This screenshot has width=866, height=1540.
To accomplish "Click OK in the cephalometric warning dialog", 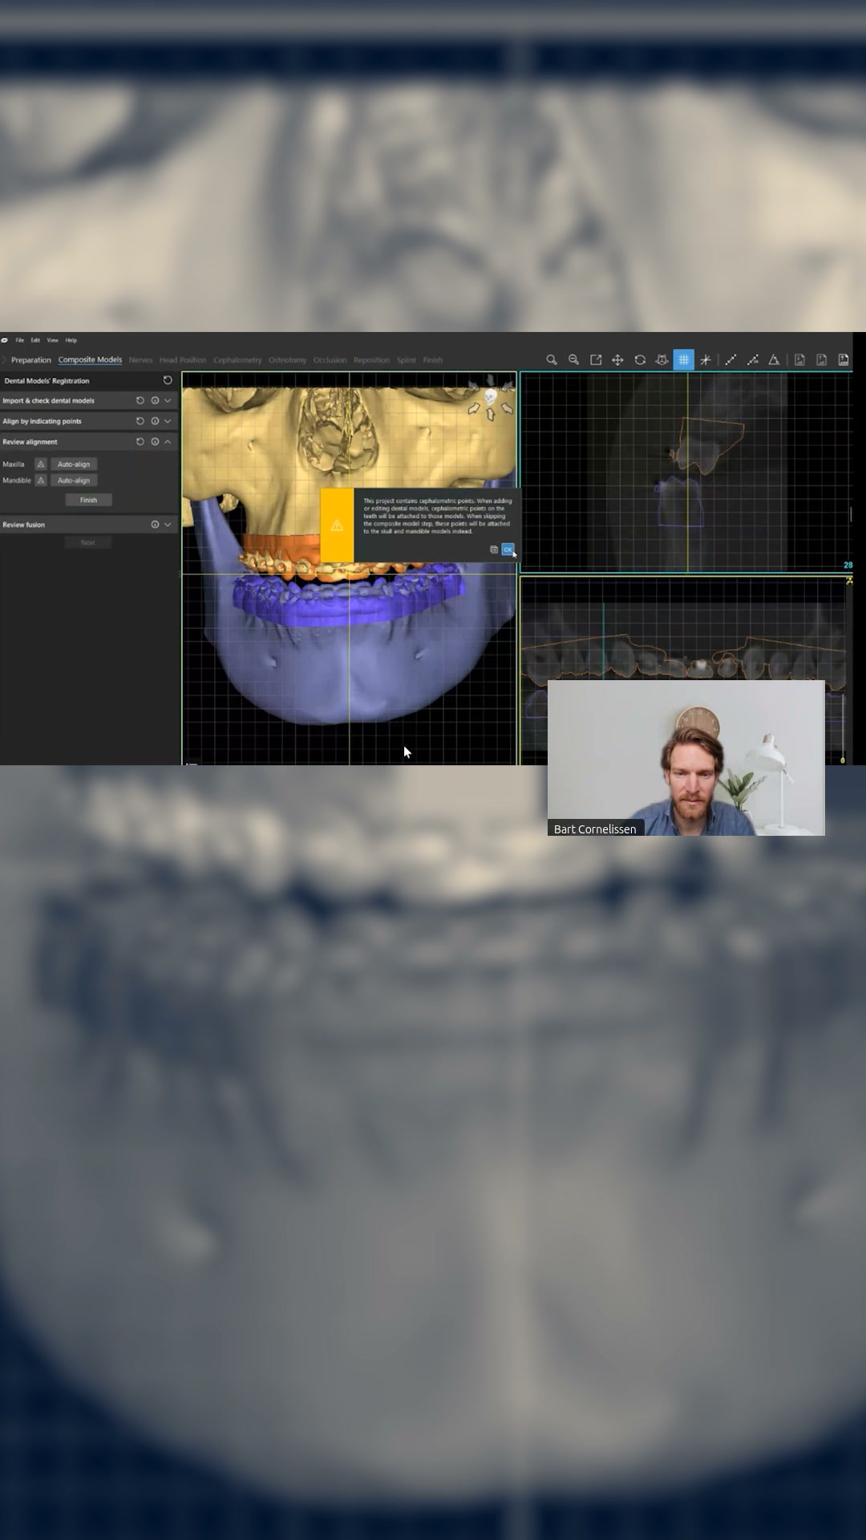I will [508, 549].
